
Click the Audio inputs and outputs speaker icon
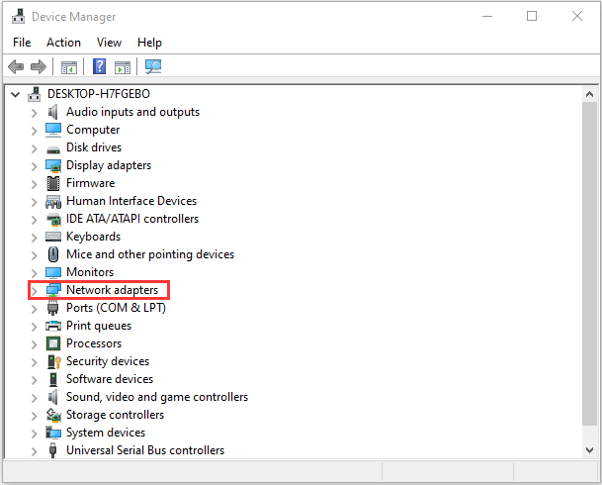point(53,112)
